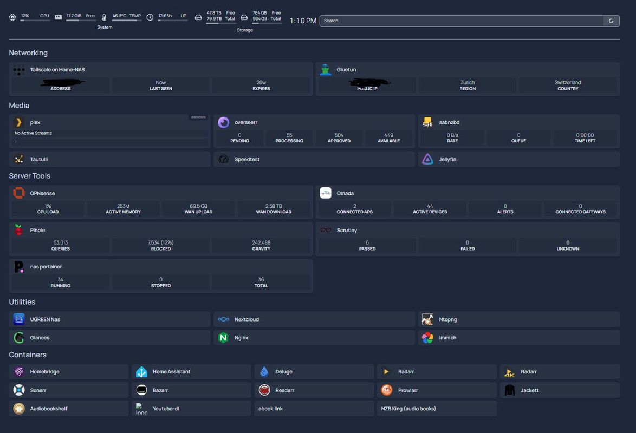The width and height of the screenshot is (636, 433).
Task: Click the Overseerr purple icon
Action: 224,122
